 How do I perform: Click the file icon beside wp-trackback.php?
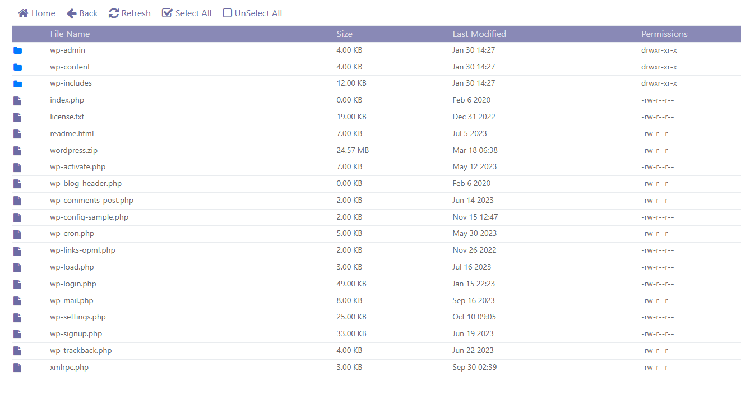[x=17, y=351]
